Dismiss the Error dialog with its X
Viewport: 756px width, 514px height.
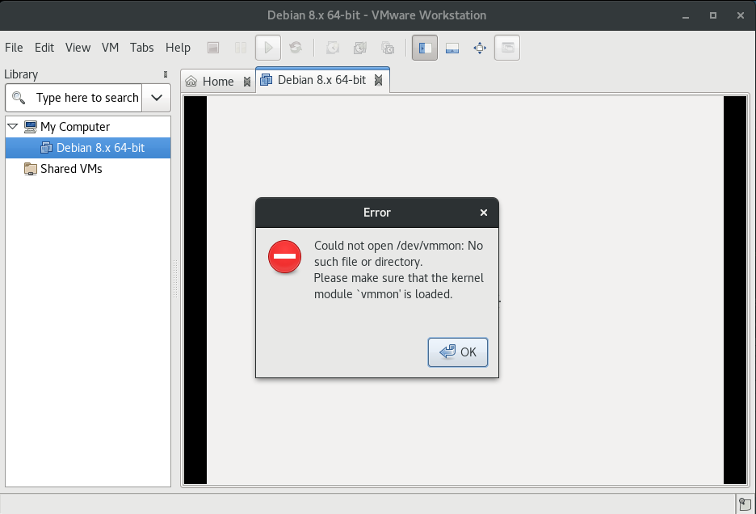[x=484, y=213]
